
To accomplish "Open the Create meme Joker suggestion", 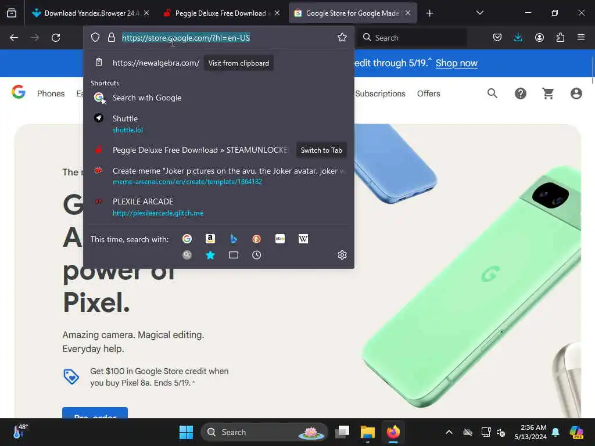I will (218, 176).
